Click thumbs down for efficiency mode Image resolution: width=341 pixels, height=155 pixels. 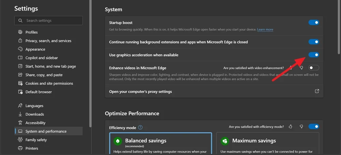tap(301, 127)
